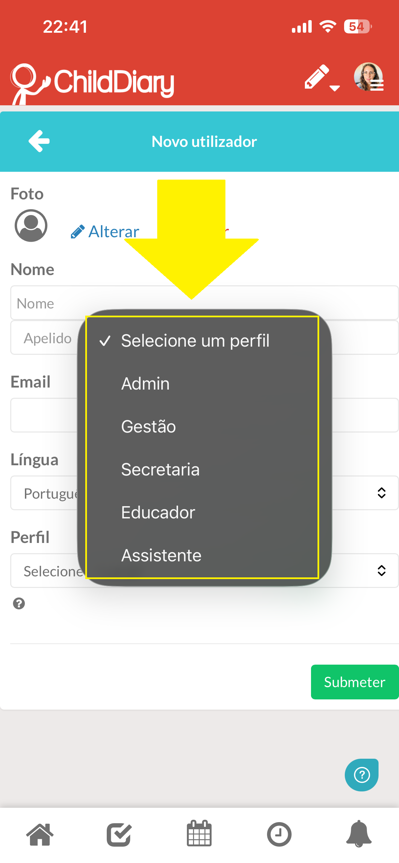Open the notifications bell

(359, 834)
